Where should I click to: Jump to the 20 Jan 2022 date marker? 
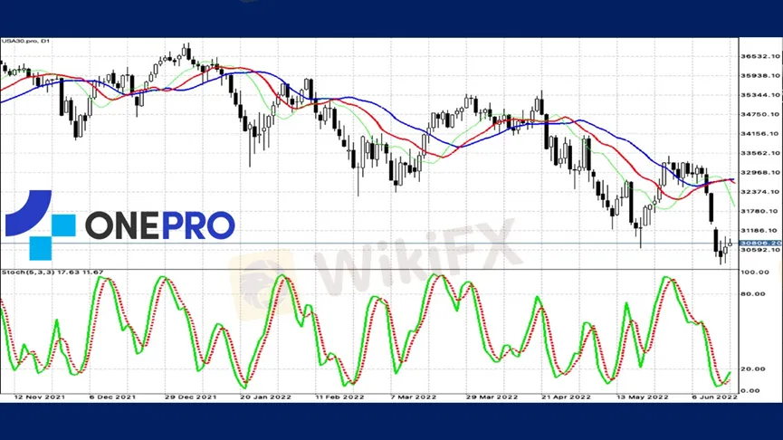point(267,397)
